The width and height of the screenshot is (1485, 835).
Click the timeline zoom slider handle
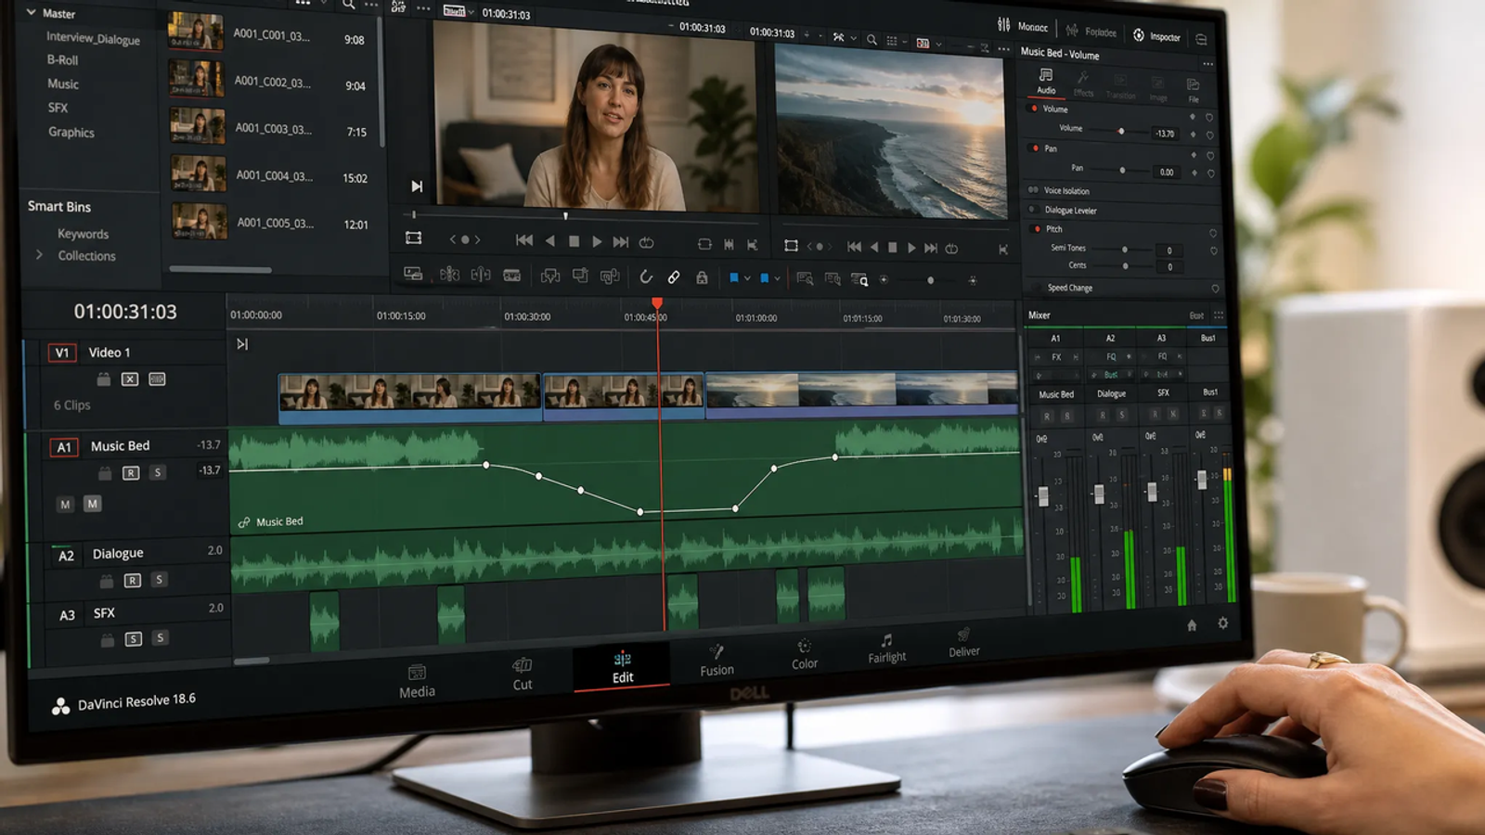coord(930,280)
